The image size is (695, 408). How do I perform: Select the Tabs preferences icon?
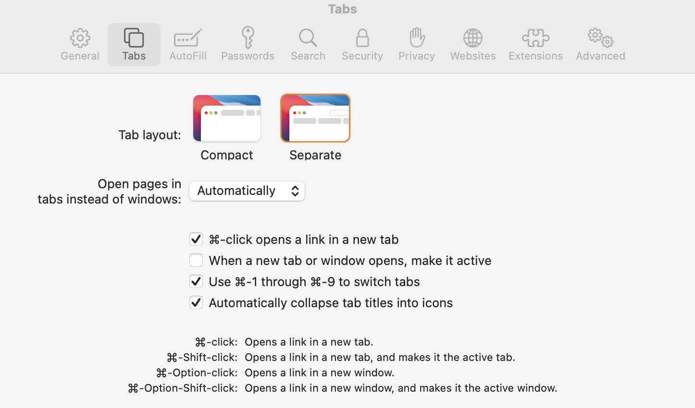coord(134,38)
